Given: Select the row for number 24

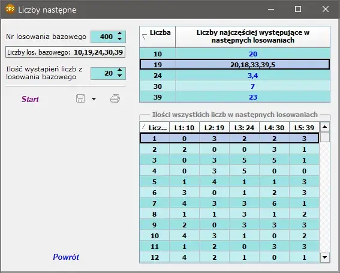Looking at the screenshot, I should [235, 76].
